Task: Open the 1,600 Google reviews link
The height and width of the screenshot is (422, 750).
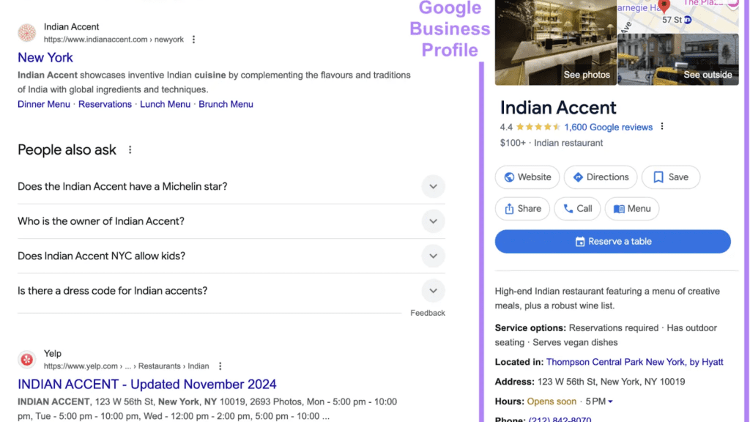Action: [608, 127]
